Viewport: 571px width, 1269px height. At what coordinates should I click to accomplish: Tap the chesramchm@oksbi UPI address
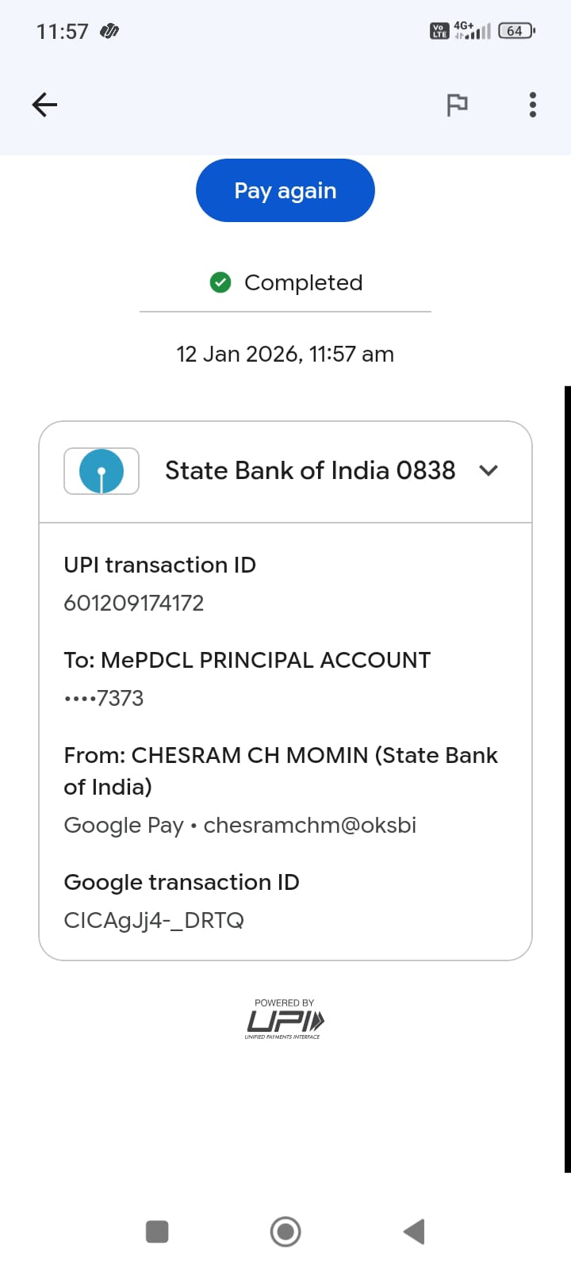(310, 826)
